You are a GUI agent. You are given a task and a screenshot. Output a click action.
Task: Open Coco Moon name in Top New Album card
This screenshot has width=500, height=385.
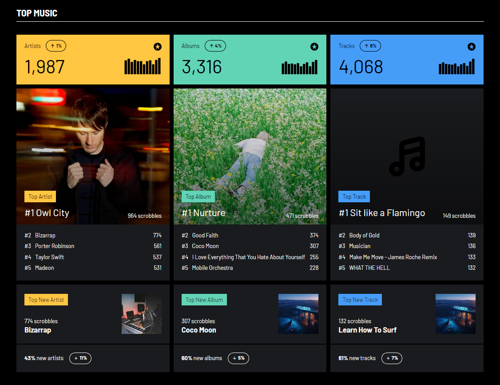click(198, 330)
